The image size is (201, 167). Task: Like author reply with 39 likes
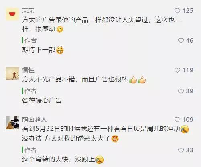(181, 91)
